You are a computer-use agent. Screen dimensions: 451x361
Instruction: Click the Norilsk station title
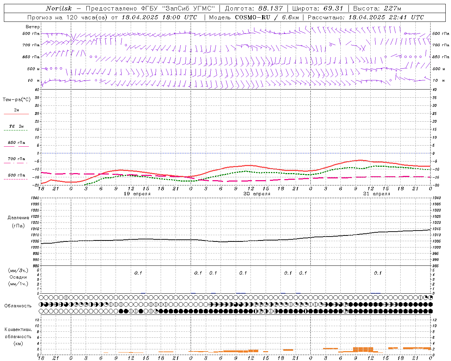pos(59,8)
